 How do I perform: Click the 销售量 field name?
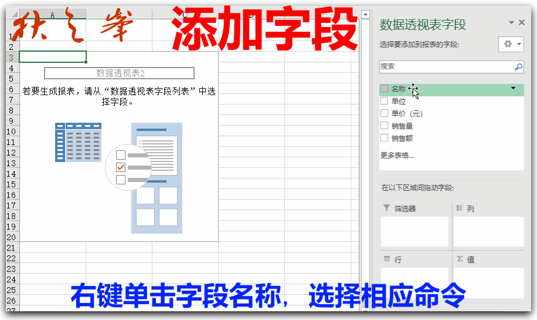click(x=402, y=126)
